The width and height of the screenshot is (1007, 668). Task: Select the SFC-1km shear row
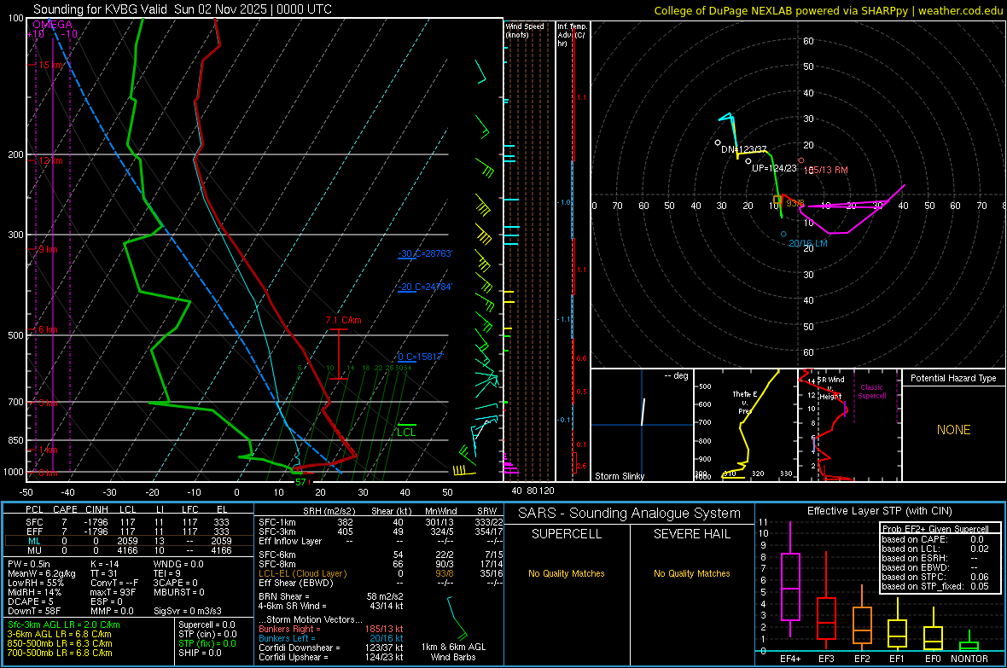click(381, 522)
